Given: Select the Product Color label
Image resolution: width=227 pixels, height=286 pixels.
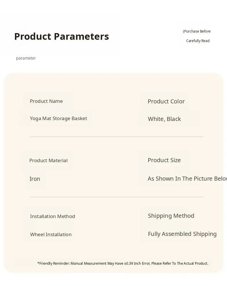Looking at the screenshot, I should (166, 101).
